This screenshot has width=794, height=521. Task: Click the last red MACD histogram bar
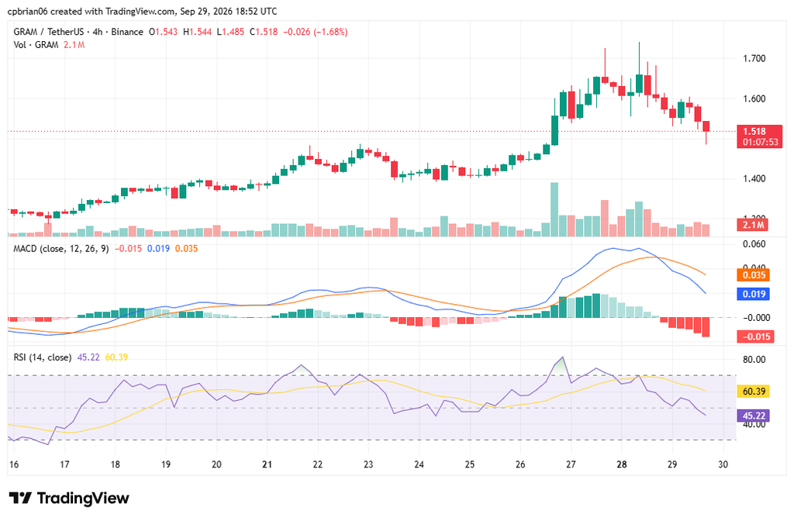[x=706, y=327]
